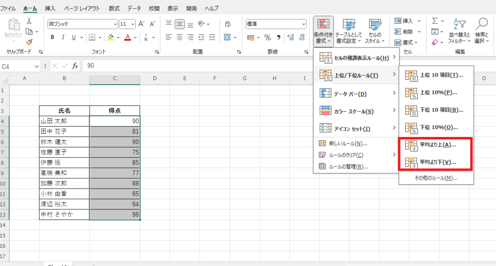Open テーブルとして書式設定 gallery
The image size is (496, 266).
[x=349, y=31]
